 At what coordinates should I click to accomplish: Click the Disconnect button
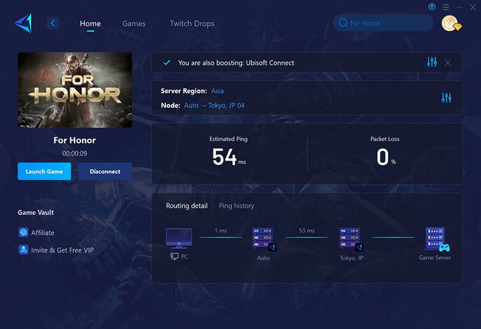[x=105, y=171]
